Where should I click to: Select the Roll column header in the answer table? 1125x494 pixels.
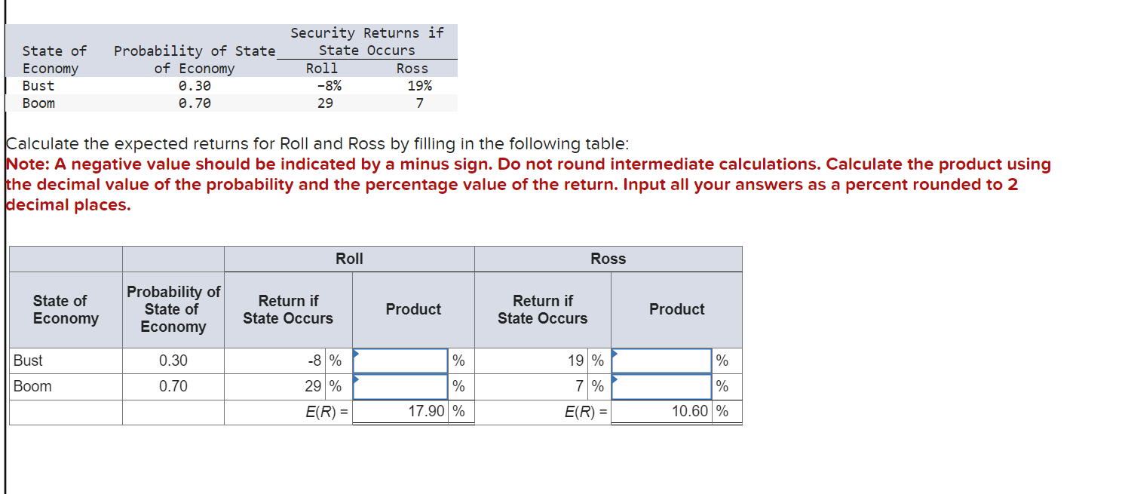348,259
